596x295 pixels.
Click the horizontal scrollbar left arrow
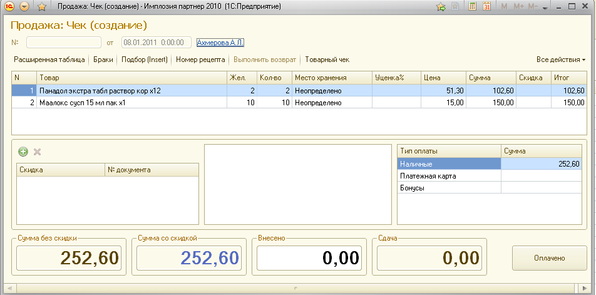point(10,288)
